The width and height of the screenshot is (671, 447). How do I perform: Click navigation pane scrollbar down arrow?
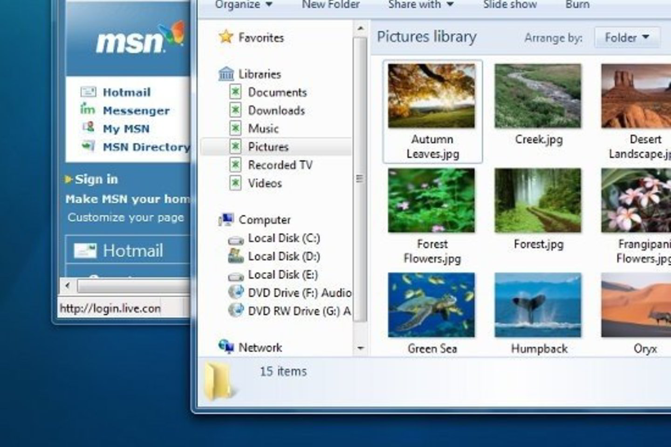360,348
